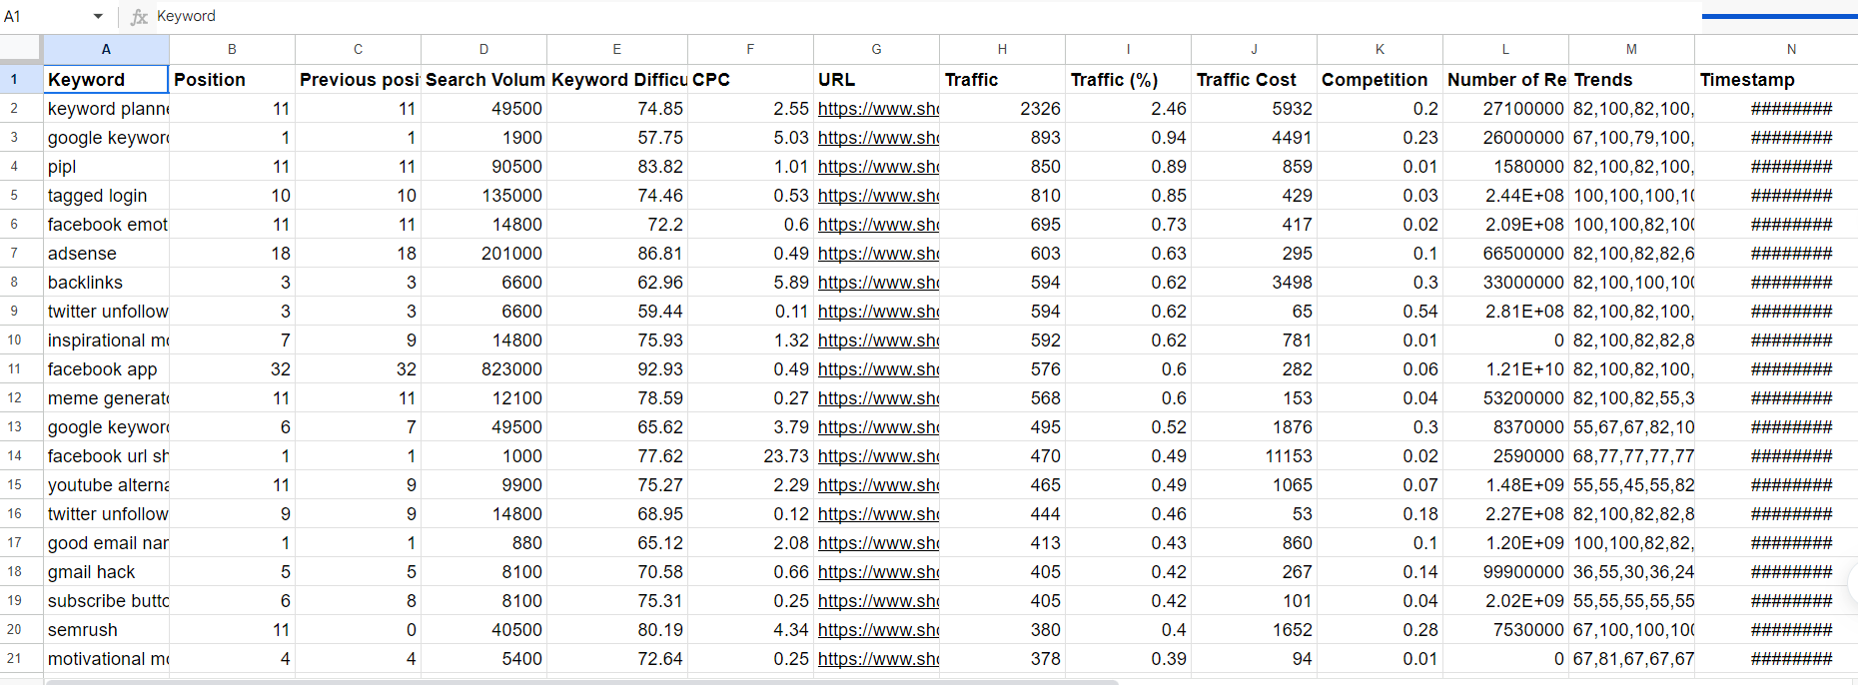1858x685 pixels.
Task: Click the trends cell in the gmail hack row
Action: tap(1631, 571)
